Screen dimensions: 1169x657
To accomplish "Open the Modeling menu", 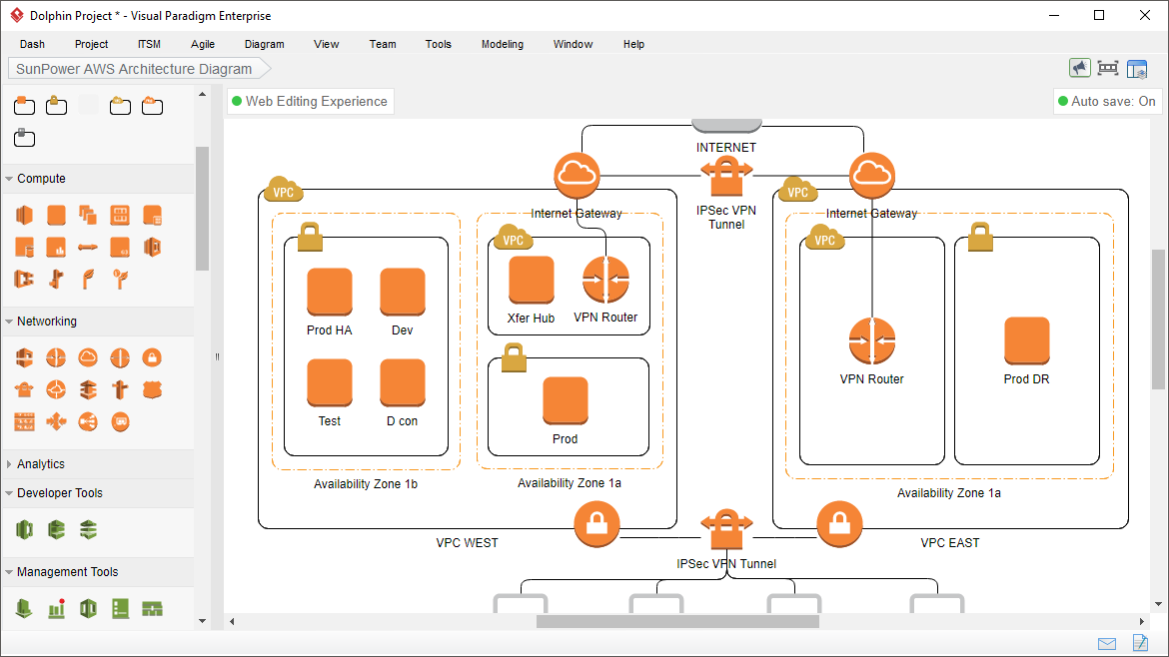I will (502, 44).
